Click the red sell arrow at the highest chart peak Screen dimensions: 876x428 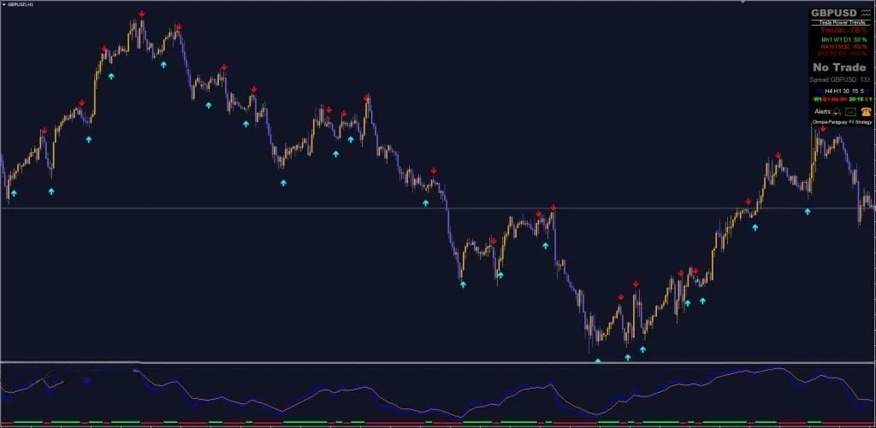click(141, 15)
